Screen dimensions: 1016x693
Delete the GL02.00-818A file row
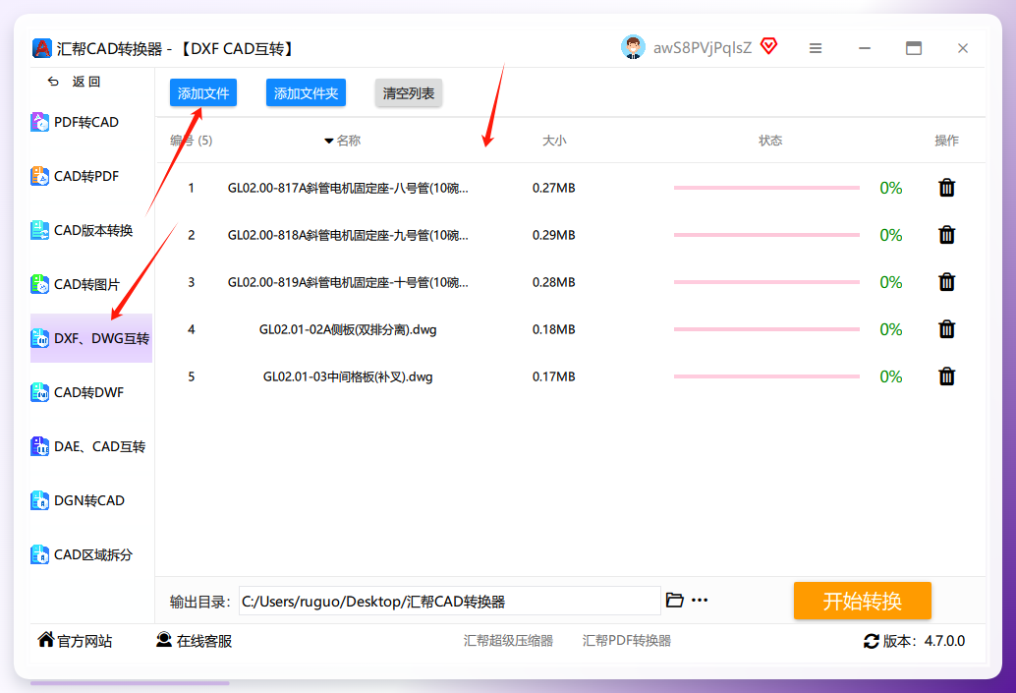tap(946, 235)
